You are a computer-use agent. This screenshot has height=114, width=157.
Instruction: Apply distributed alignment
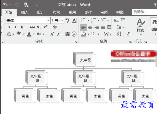pos(110,27)
